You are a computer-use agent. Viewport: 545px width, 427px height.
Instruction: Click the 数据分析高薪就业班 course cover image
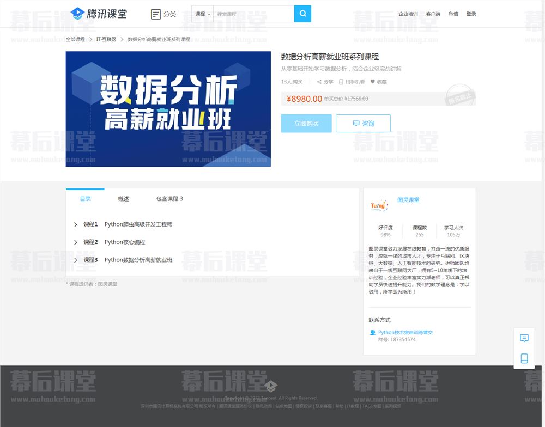tap(168, 109)
